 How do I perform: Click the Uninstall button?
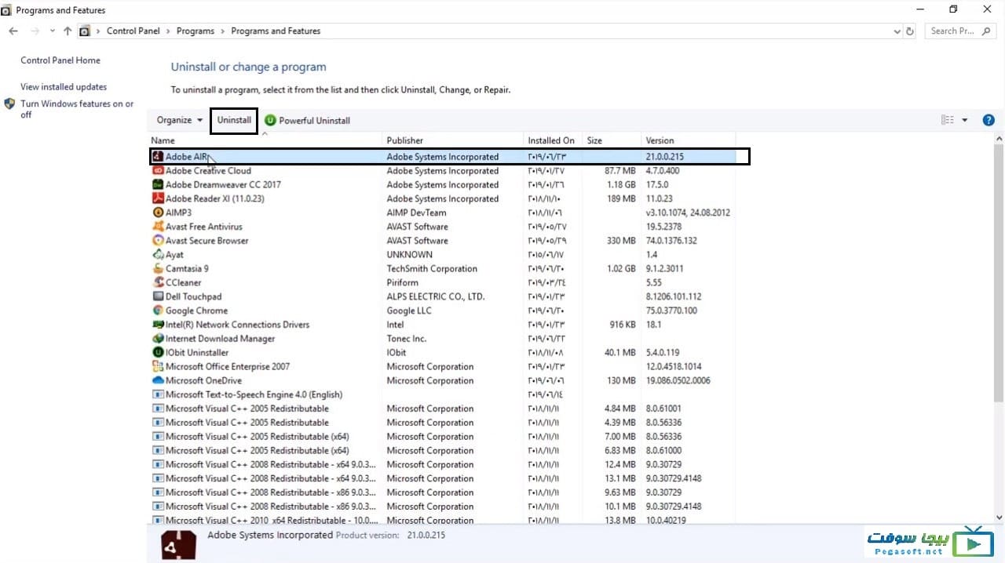(234, 120)
